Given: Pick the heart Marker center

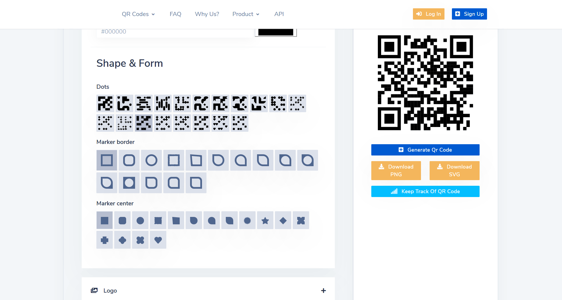Looking at the screenshot, I should pyautogui.click(x=158, y=240).
